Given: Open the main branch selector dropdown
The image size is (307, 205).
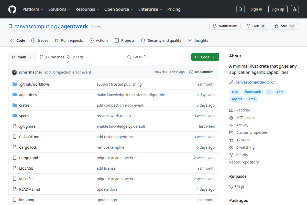Looking at the screenshot, I should point(22,57).
